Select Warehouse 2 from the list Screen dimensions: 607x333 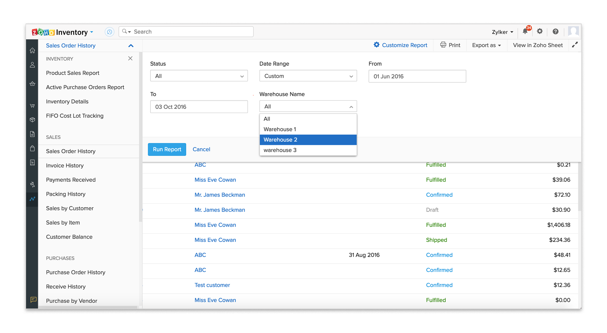click(x=308, y=140)
